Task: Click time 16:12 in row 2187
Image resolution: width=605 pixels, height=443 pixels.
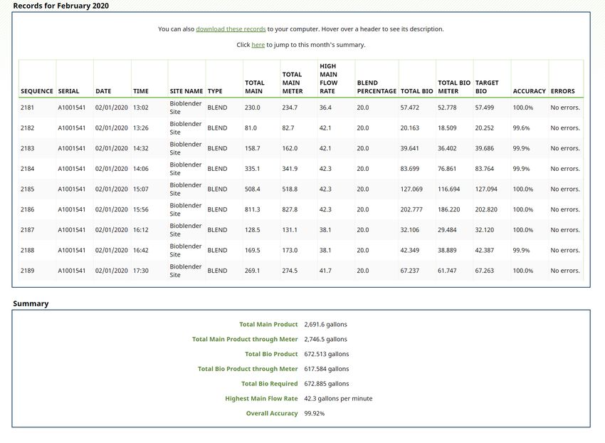Action: [141, 230]
